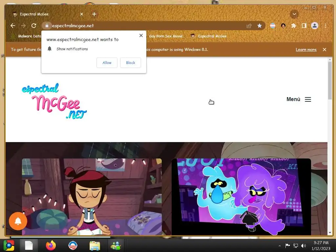Viewport: 336px width, 252px height.
Task: Click the page vertical scrollbar thumb
Action: 330,81
